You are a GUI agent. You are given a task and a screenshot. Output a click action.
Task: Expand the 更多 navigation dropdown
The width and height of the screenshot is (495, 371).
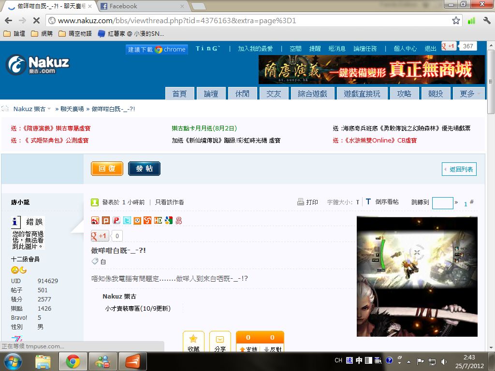[x=470, y=94]
